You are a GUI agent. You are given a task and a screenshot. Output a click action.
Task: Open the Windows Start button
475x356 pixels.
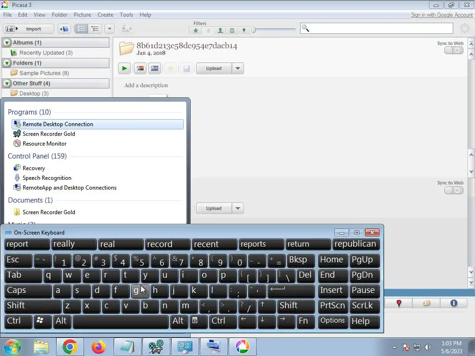tap(13, 347)
